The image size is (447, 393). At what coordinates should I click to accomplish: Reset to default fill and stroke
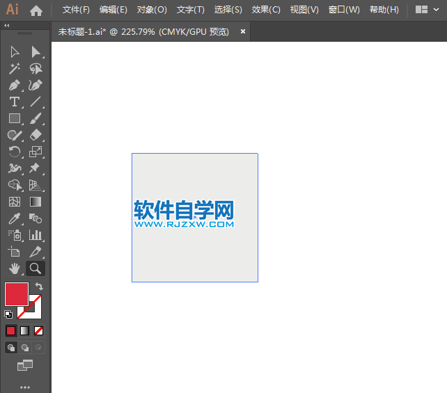click(8, 314)
